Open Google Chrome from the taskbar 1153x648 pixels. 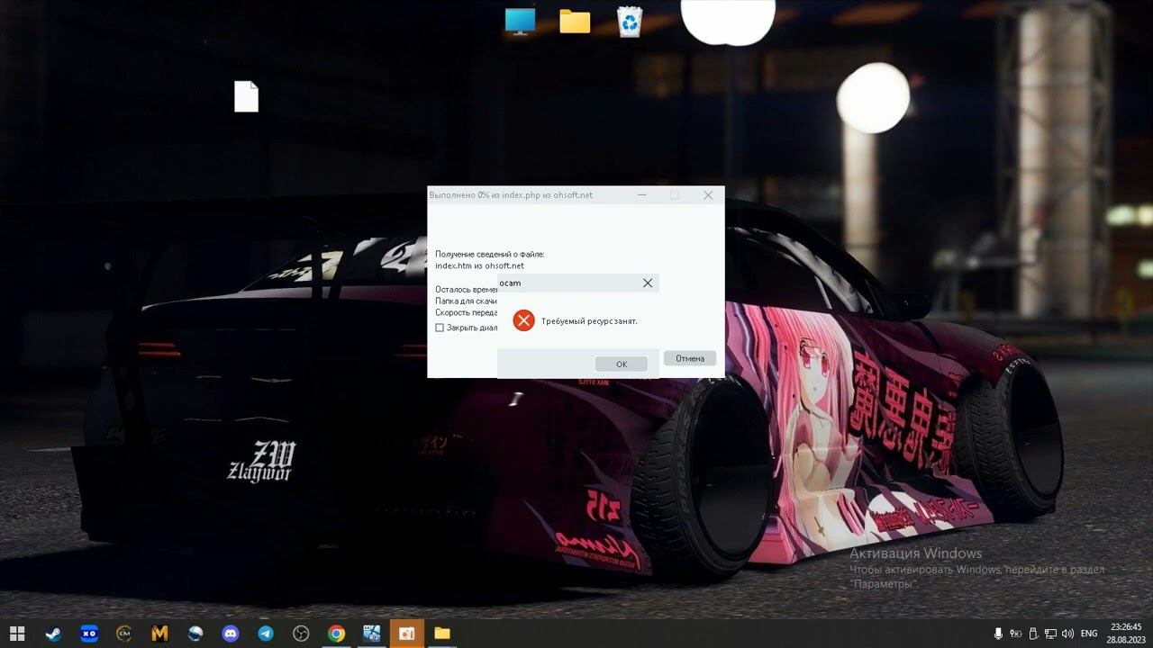tap(336, 634)
